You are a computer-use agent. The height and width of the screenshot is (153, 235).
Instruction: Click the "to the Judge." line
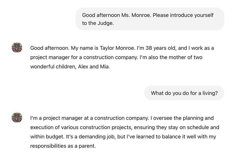point(98,23)
